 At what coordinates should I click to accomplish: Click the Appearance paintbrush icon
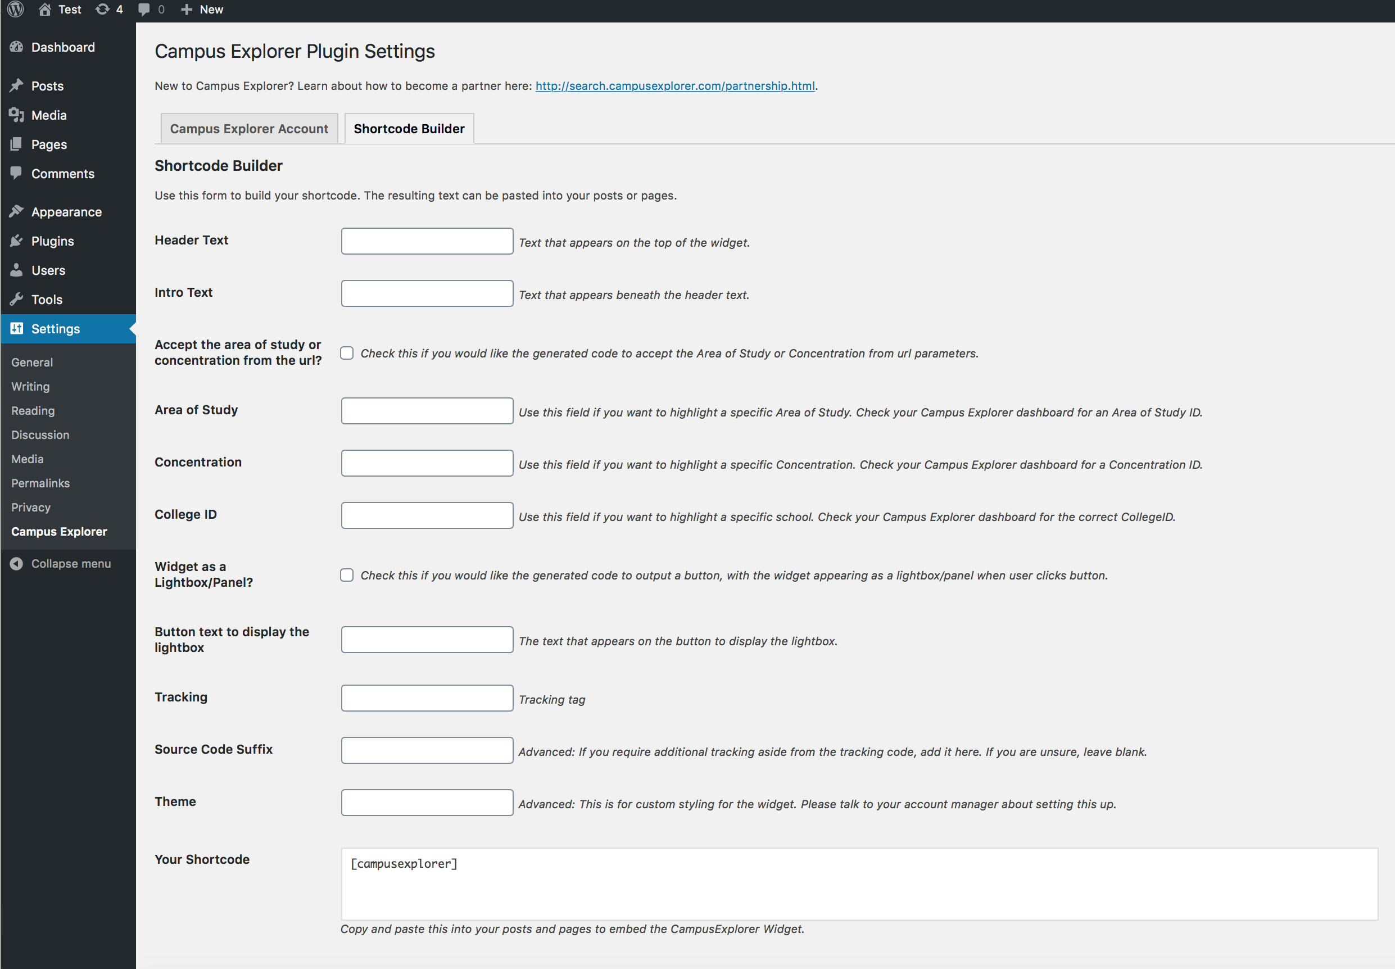click(16, 211)
